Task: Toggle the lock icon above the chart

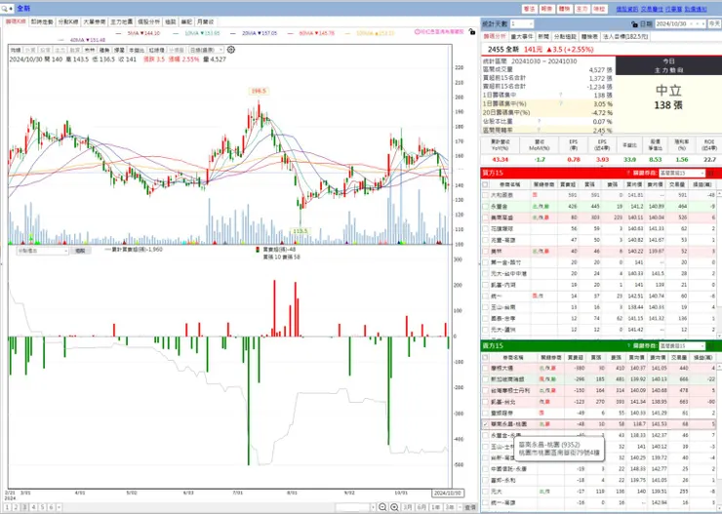Action: 471,32
